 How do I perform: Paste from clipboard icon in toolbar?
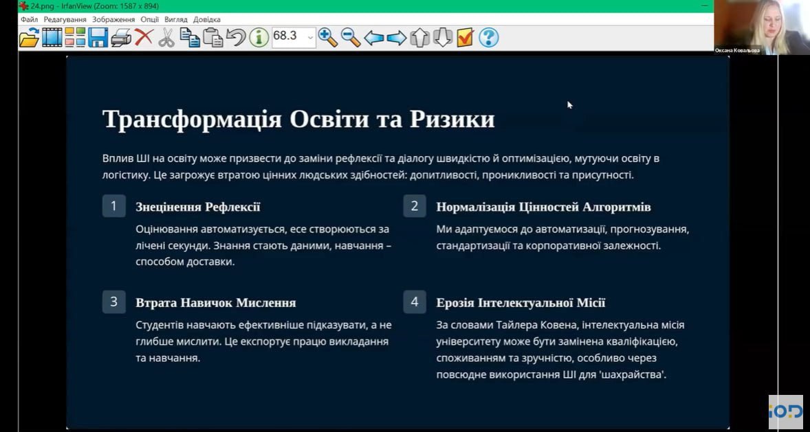point(212,37)
